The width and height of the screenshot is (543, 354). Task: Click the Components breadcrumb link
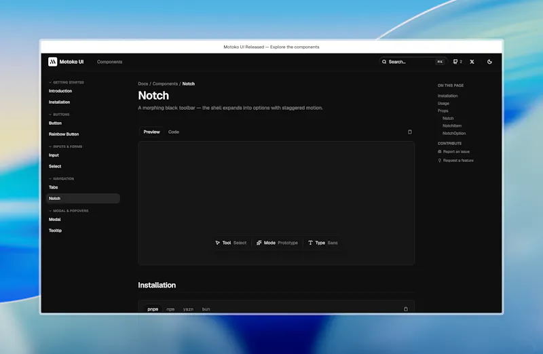[x=165, y=83]
